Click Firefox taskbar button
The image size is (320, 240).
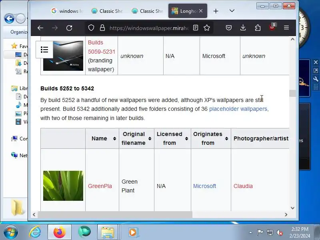pos(59,232)
